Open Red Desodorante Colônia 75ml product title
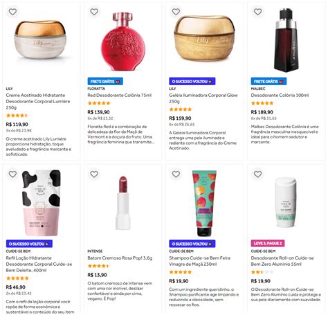Image resolution: width=328 pixels, height=315 pixels. pos(120,95)
